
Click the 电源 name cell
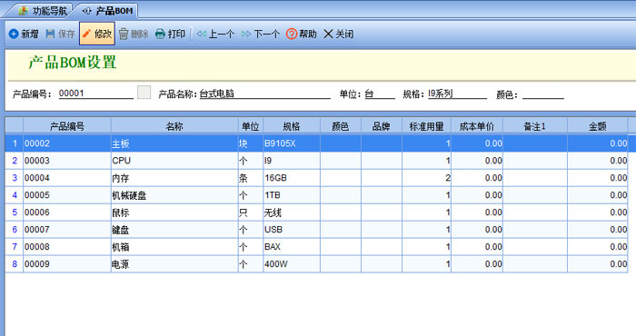pyautogui.click(x=174, y=264)
